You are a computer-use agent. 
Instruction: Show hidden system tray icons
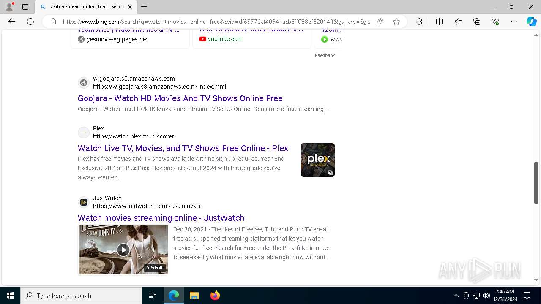(x=456, y=296)
